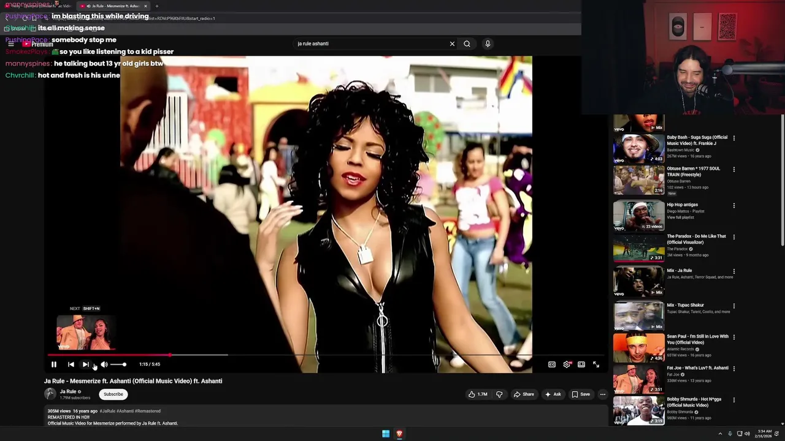This screenshot has height=441, width=785.
Task: Pause the music video
Action: point(54,364)
